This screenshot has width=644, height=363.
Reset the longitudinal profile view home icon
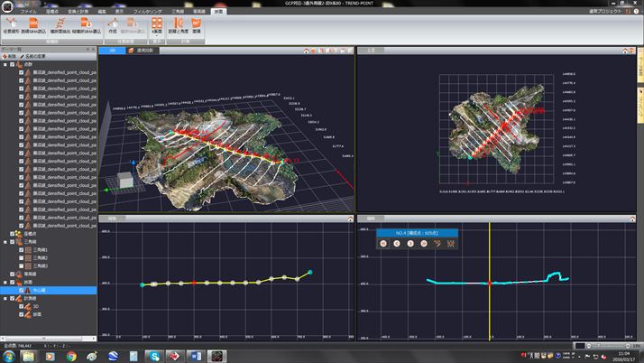[350, 219]
